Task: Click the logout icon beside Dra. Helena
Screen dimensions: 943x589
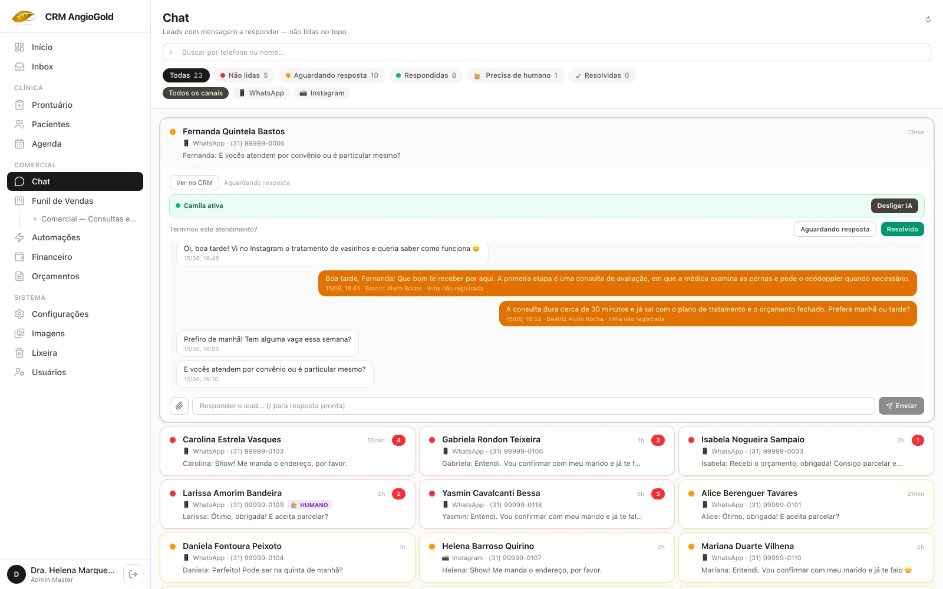Action: click(133, 574)
